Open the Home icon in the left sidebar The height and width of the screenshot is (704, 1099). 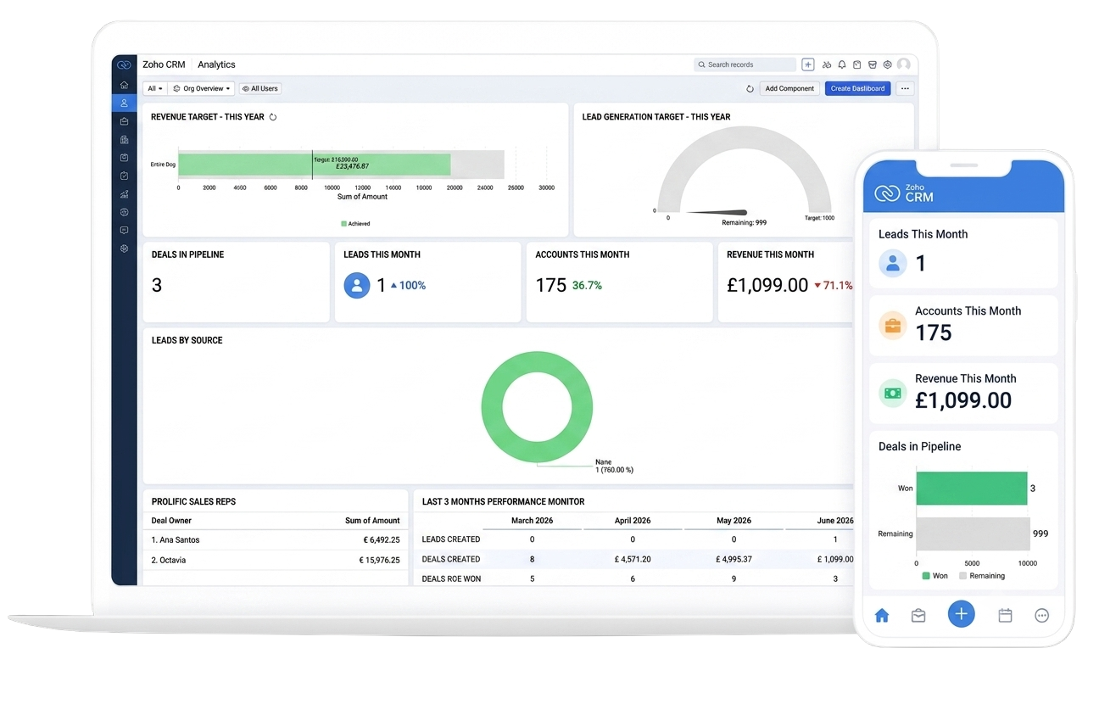124,85
